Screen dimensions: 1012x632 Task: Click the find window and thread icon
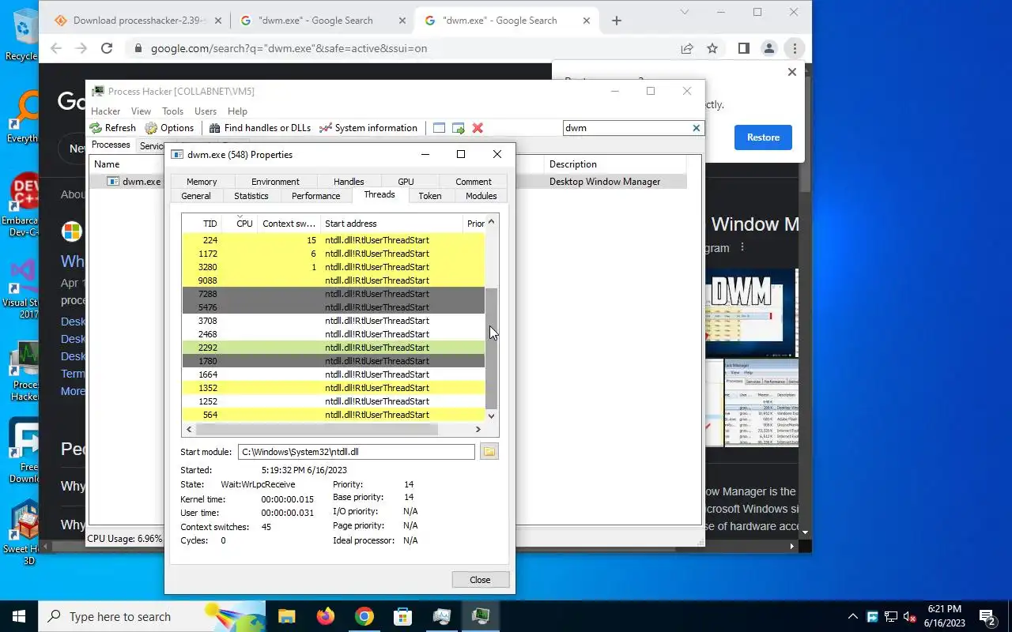(x=458, y=128)
